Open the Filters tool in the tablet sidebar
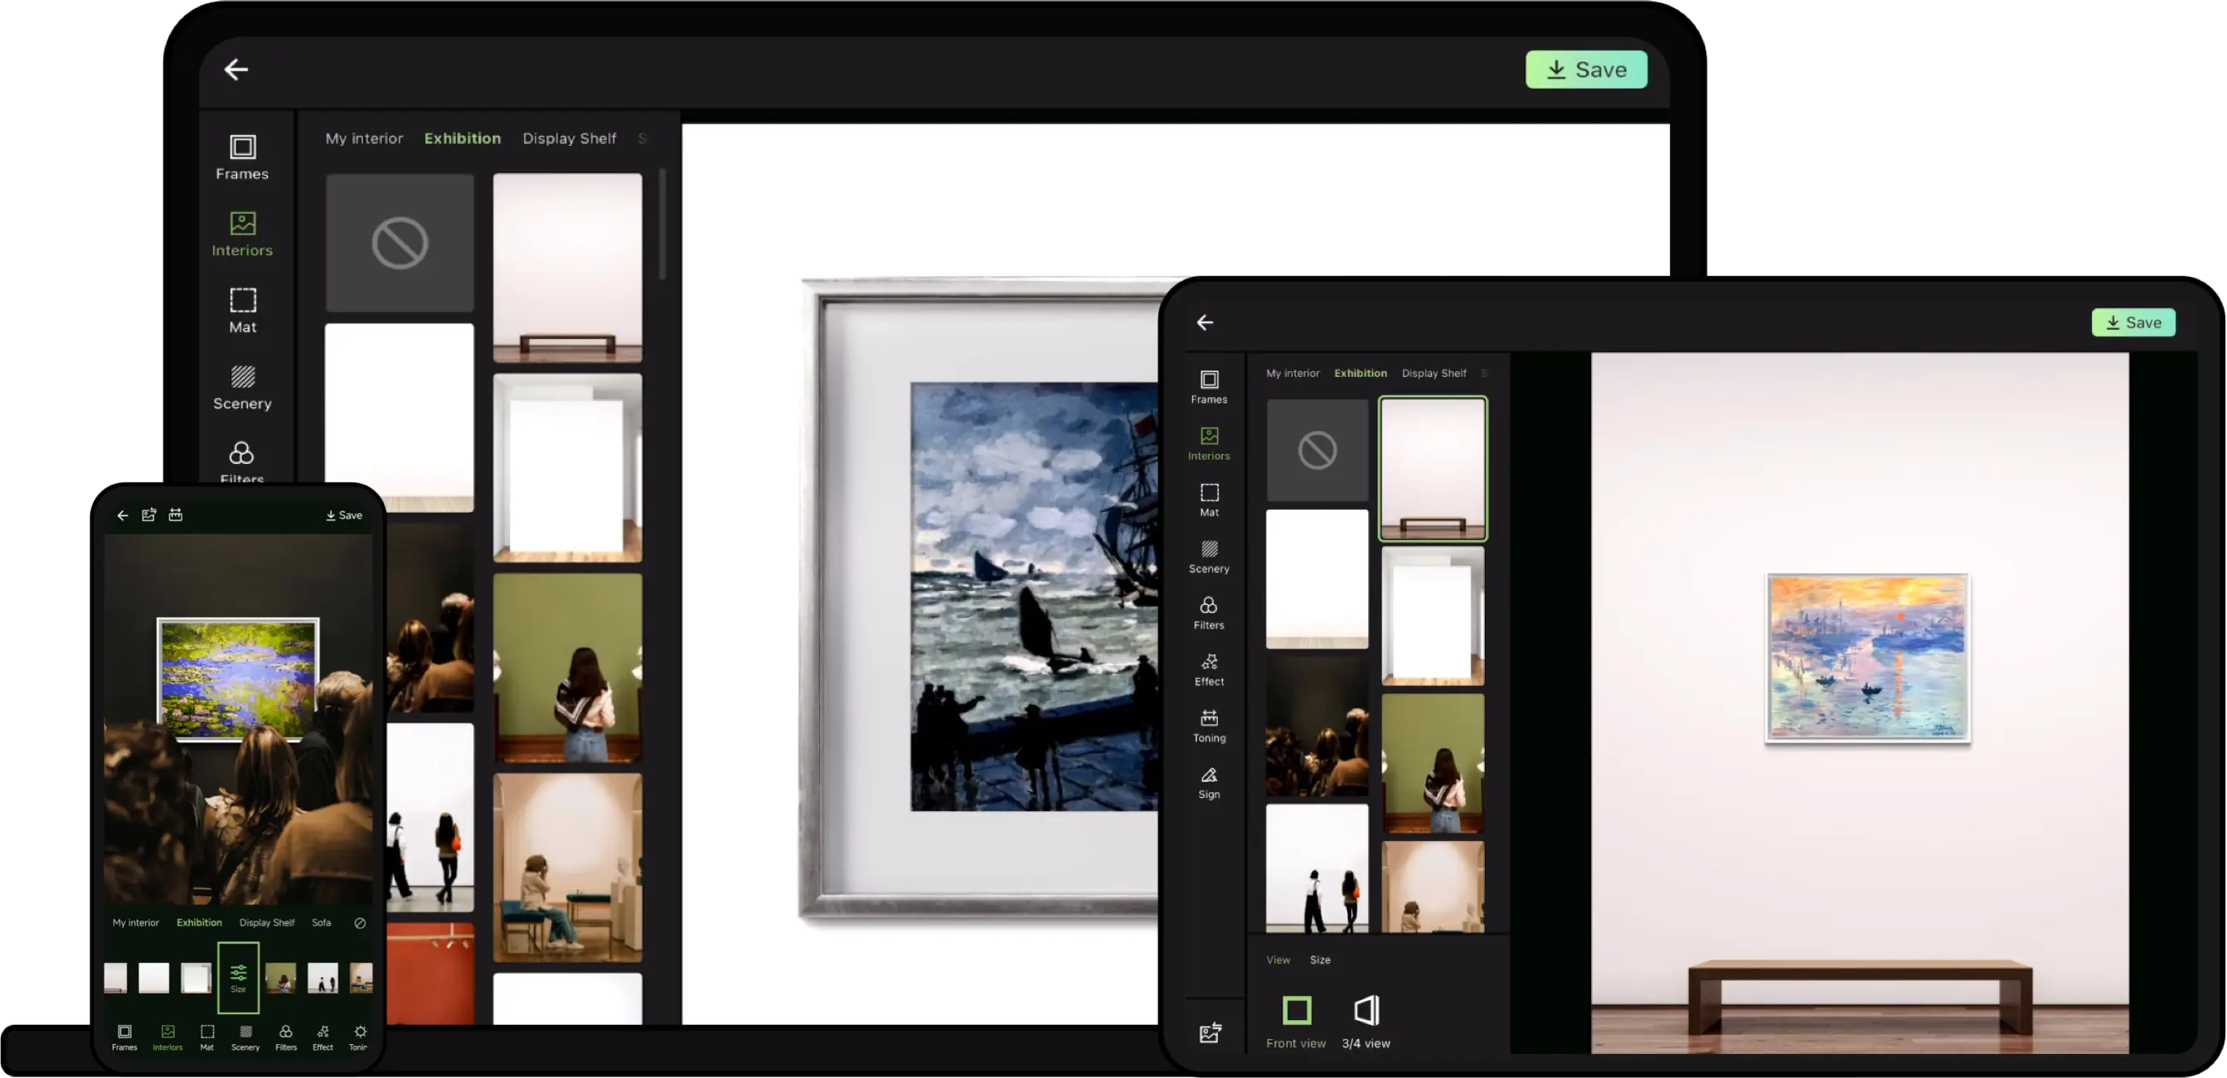Viewport: 2227px width, 1078px height. coord(1209,612)
